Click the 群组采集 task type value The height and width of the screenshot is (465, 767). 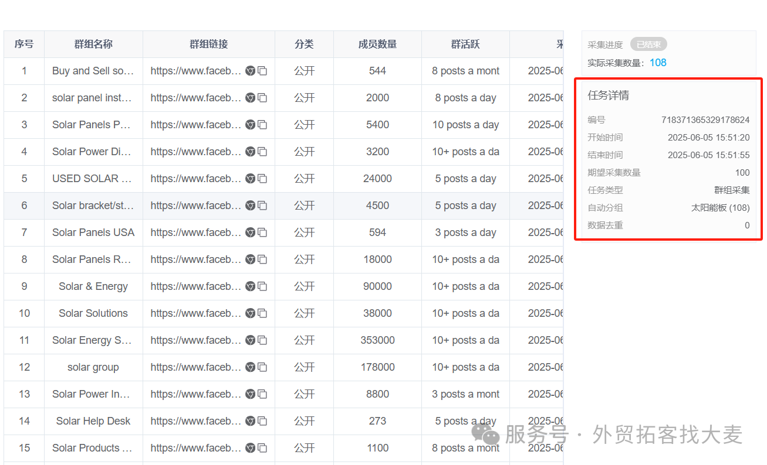(732, 190)
